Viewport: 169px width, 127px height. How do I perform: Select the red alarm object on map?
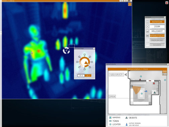154,83
